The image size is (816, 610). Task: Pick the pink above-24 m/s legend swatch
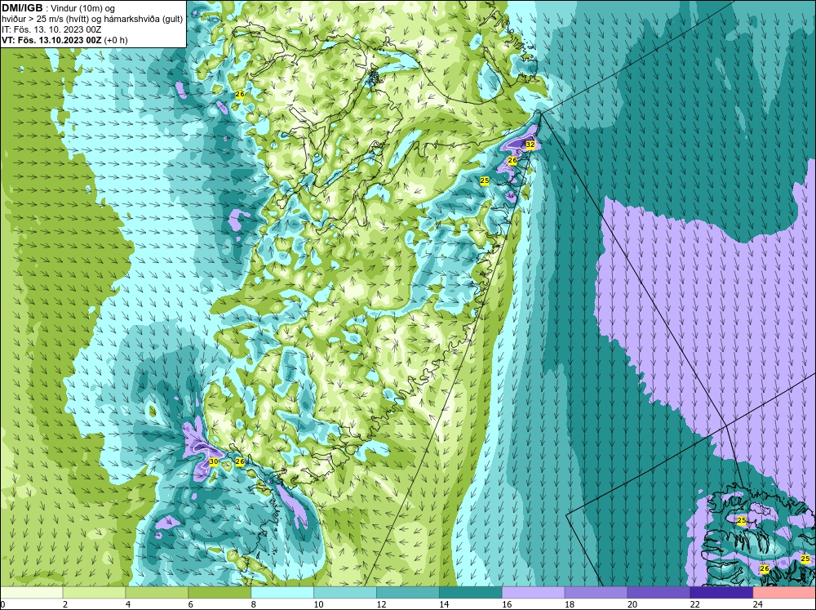(784, 593)
